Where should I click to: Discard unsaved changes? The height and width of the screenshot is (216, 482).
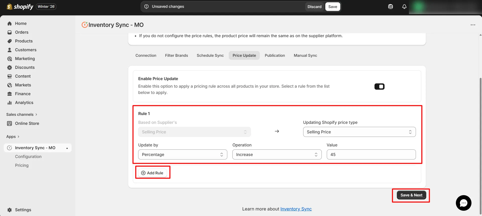pos(314,7)
